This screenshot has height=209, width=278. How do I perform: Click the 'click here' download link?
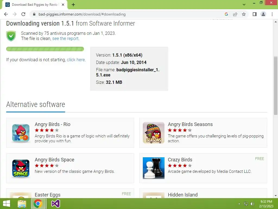pyautogui.click(x=76, y=60)
